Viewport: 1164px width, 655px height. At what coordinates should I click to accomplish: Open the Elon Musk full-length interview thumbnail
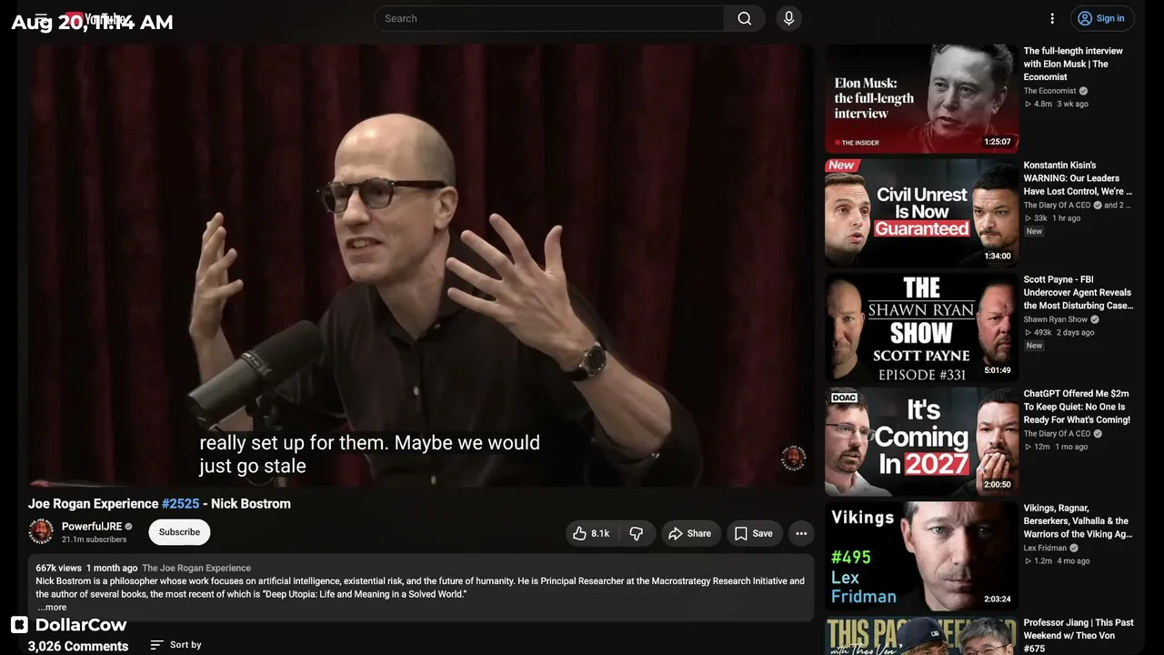(921, 98)
